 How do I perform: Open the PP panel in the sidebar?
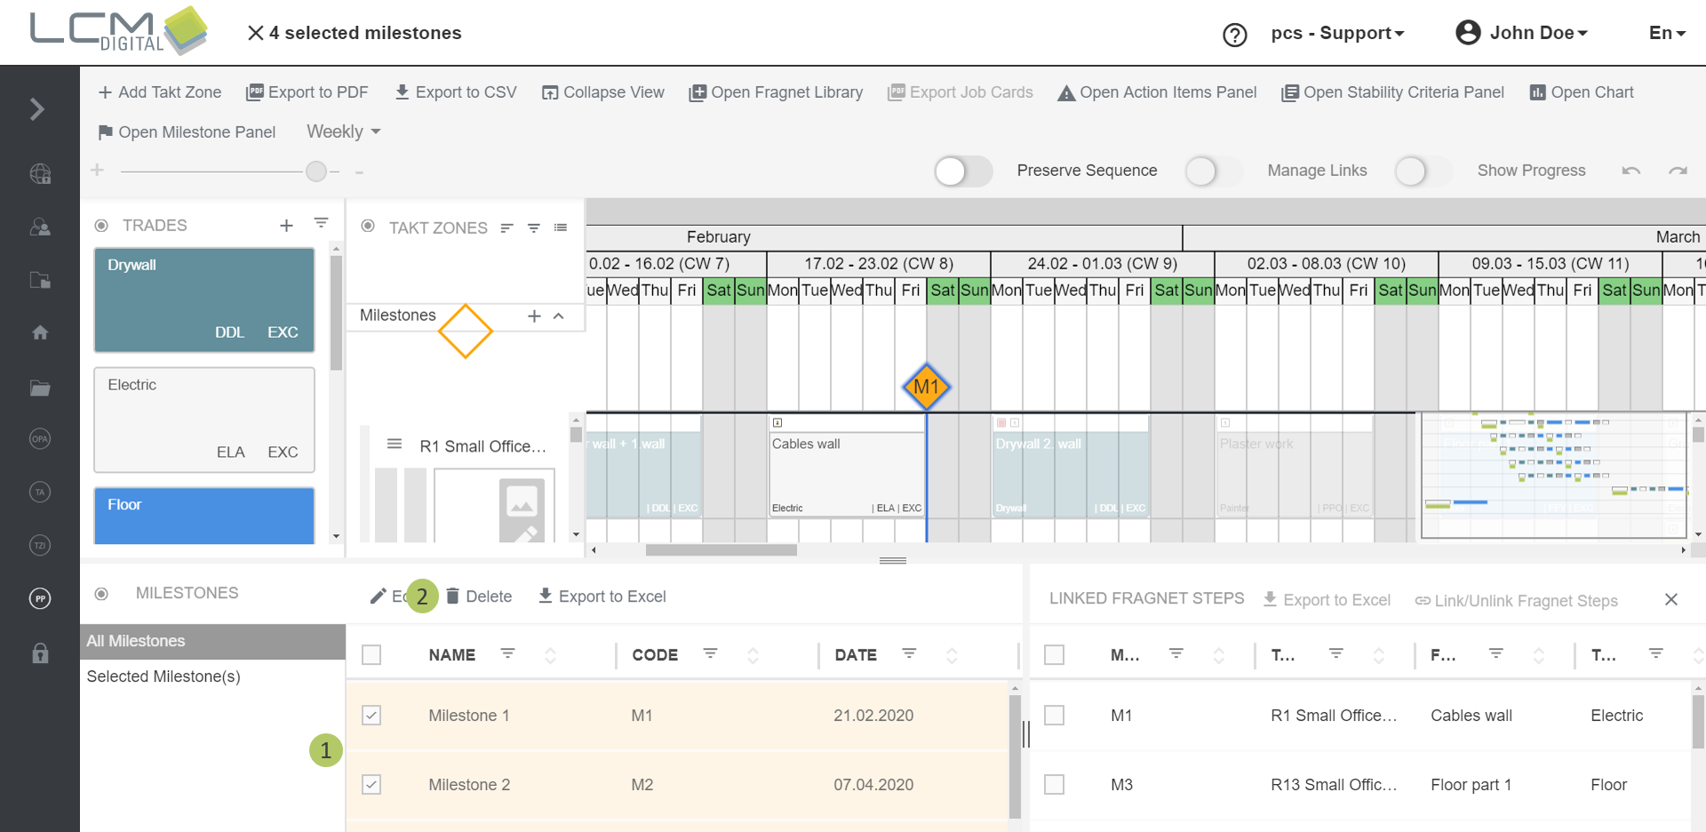point(39,598)
